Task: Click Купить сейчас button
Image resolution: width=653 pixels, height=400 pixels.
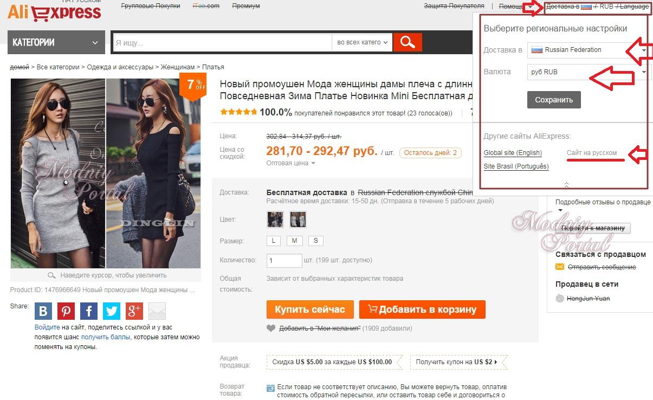Action: [310, 309]
